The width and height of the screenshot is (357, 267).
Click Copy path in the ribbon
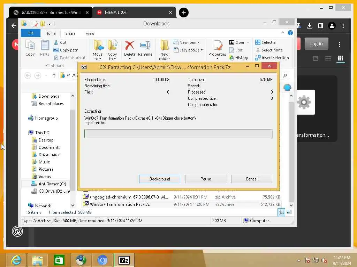click(66, 50)
